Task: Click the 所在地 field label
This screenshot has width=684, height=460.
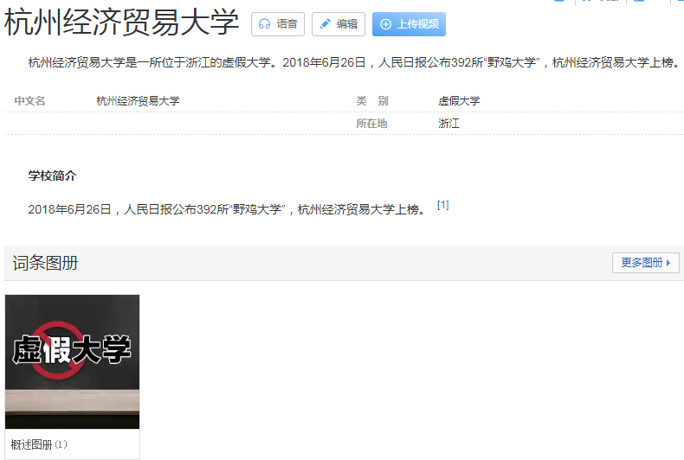Action: [371, 124]
